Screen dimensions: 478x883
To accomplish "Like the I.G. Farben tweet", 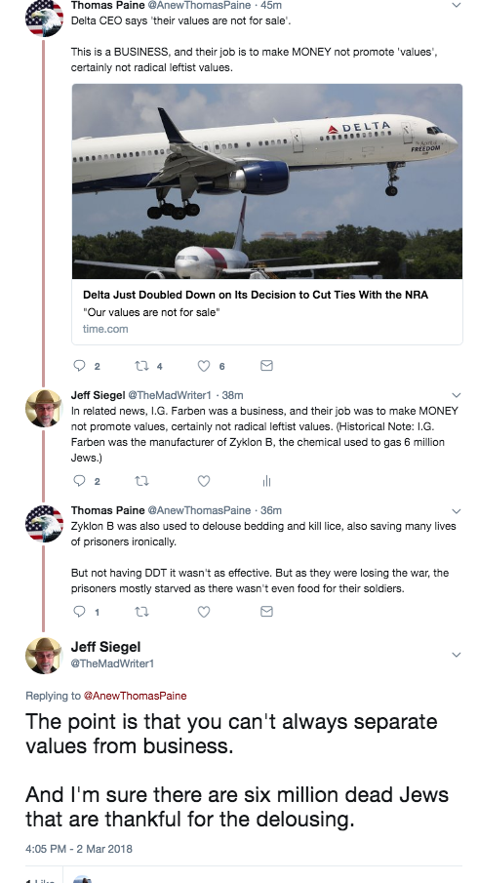I will 204,481.
